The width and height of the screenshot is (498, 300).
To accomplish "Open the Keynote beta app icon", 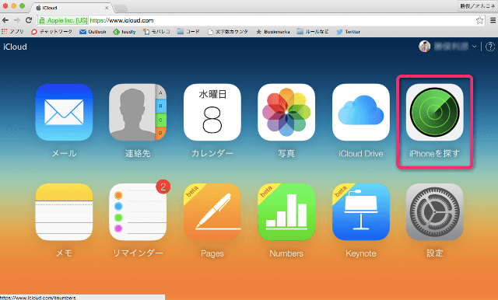I will click(361, 212).
